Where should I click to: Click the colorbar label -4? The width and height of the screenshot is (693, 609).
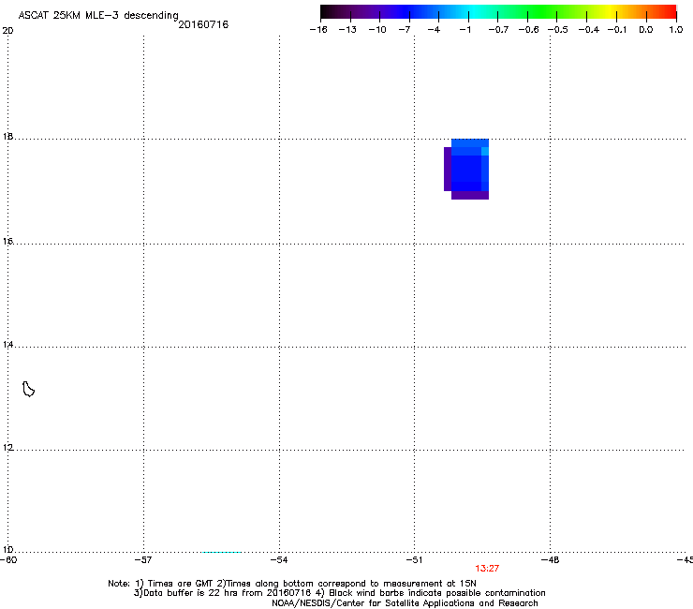coord(434,30)
